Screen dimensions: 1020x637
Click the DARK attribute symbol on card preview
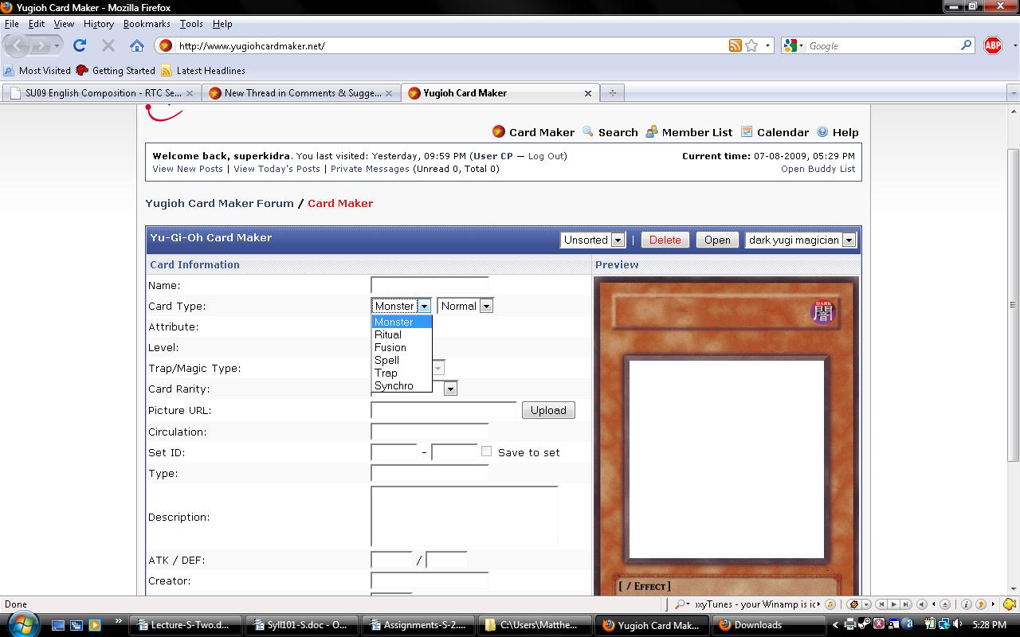point(822,311)
